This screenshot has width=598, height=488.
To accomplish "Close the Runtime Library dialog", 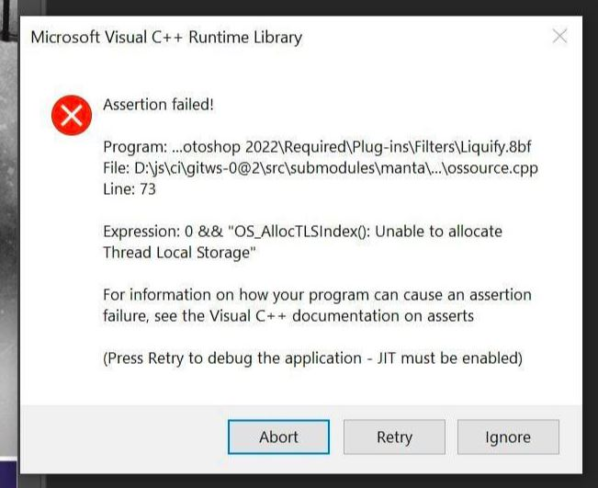I will [559, 37].
